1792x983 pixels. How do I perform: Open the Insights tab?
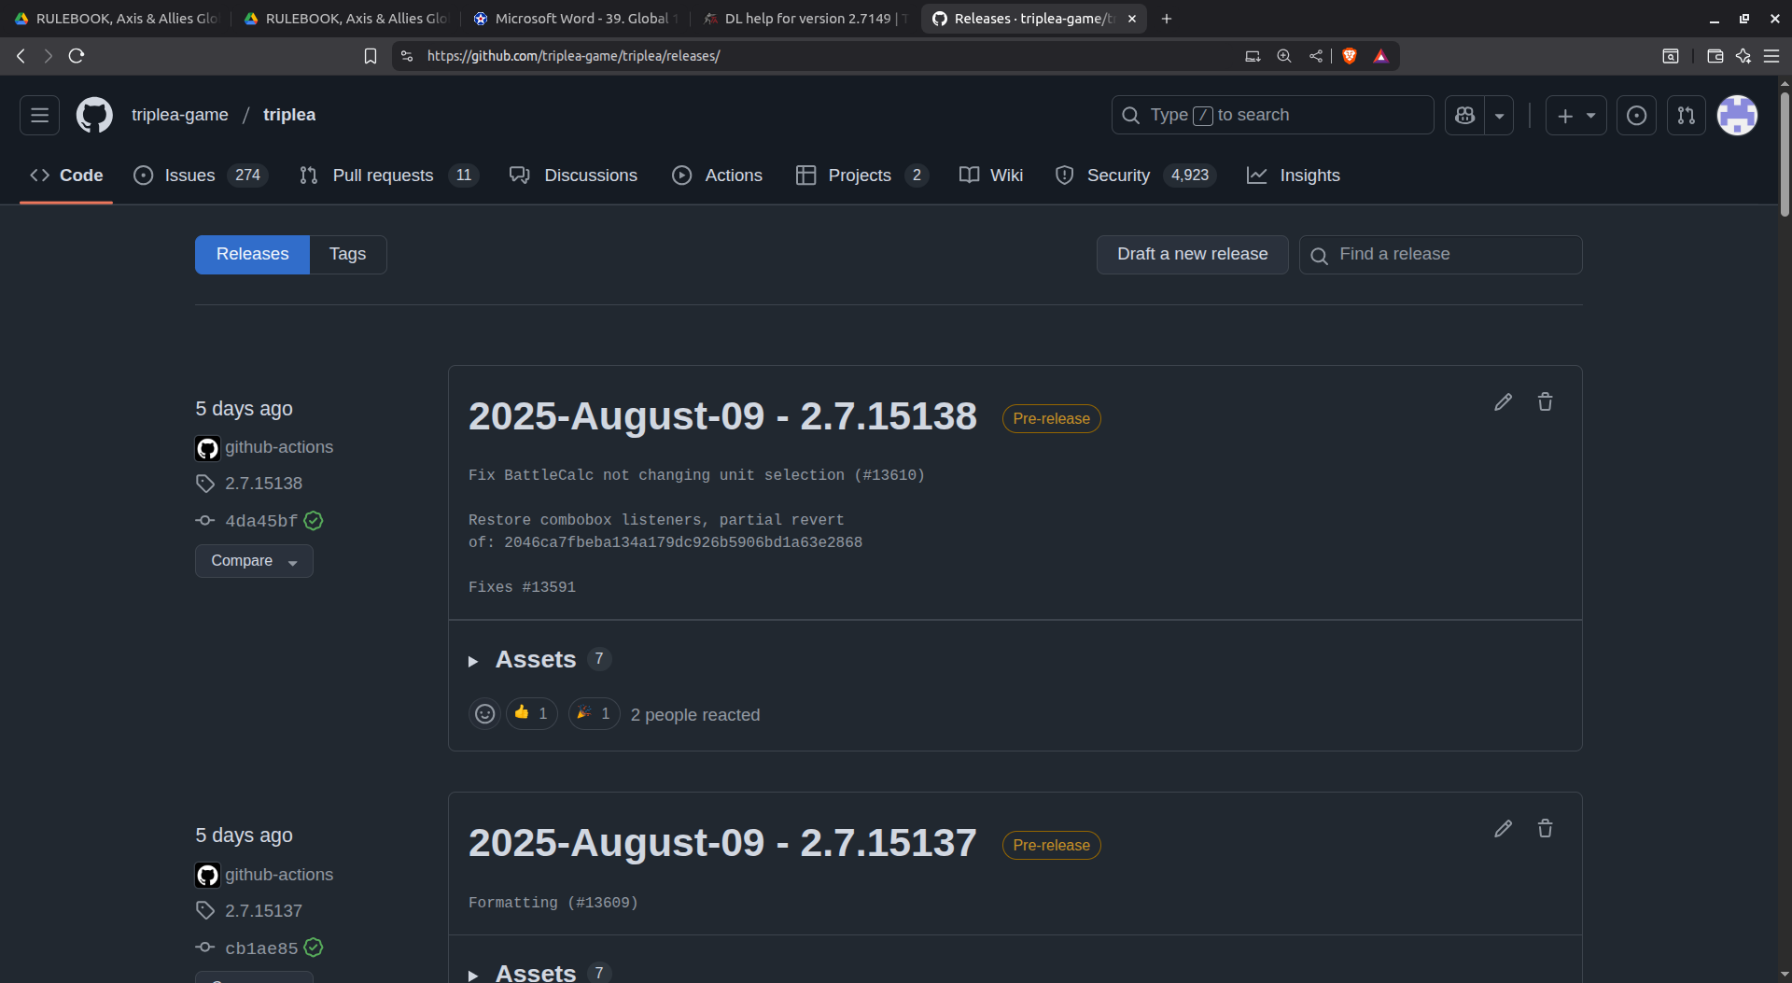(1294, 176)
